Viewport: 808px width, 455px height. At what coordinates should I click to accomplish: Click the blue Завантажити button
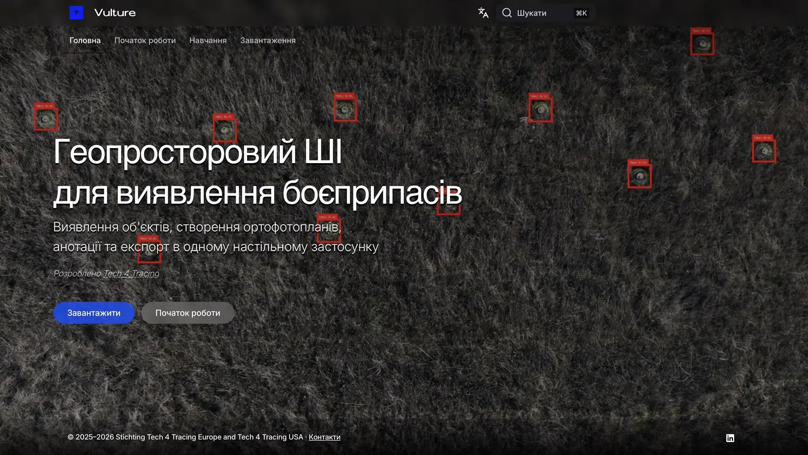(94, 313)
